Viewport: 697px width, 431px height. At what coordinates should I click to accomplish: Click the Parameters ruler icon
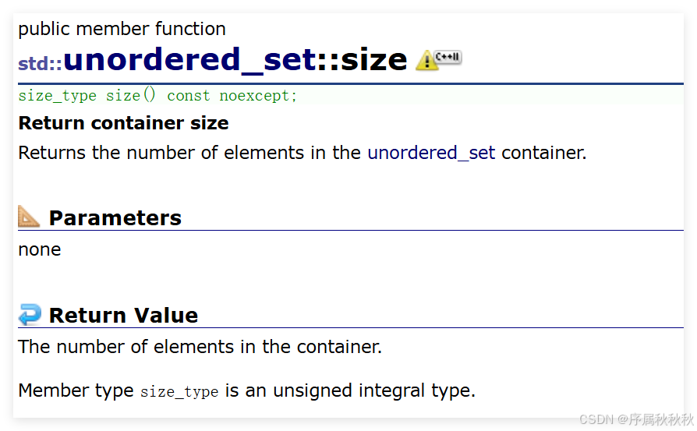[29, 217]
